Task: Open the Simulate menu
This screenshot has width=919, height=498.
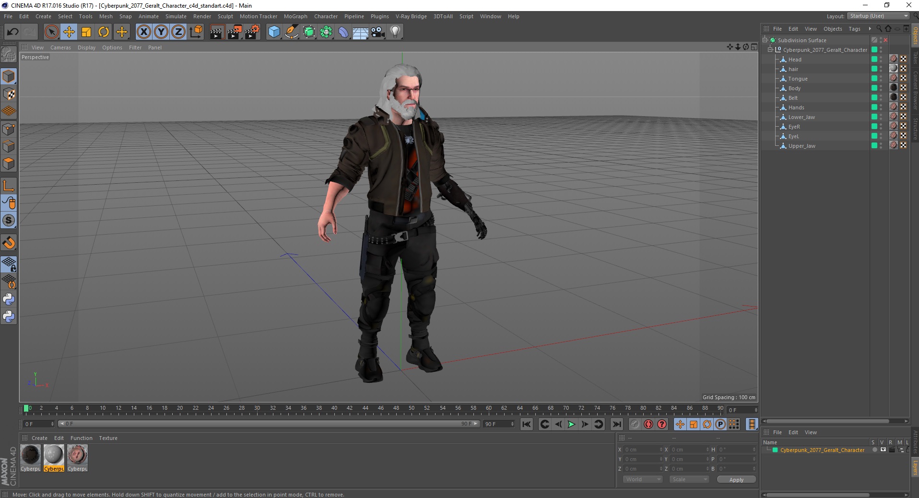Action: point(176,16)
